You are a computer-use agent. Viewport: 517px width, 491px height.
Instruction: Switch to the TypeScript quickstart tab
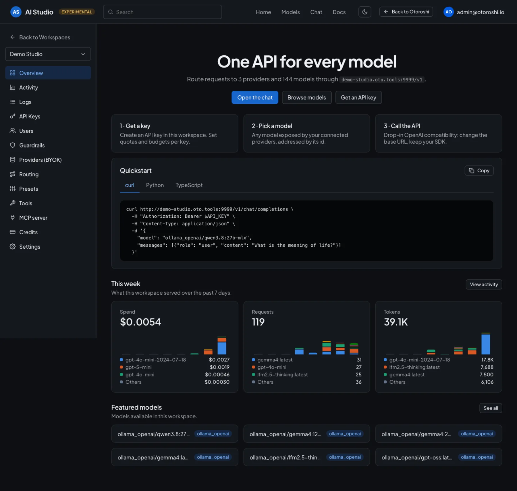(x=189, y=185)
